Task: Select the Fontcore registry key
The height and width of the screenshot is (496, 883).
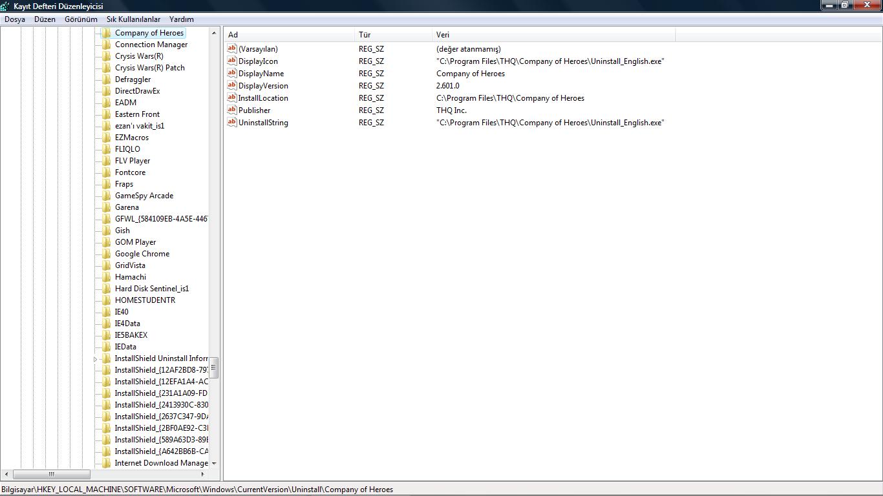Action: 130,172
